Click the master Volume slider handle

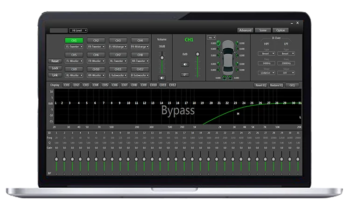tap(162, 58)
